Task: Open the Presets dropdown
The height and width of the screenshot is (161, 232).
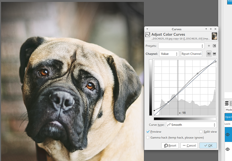Action: [x=181, y=46]
